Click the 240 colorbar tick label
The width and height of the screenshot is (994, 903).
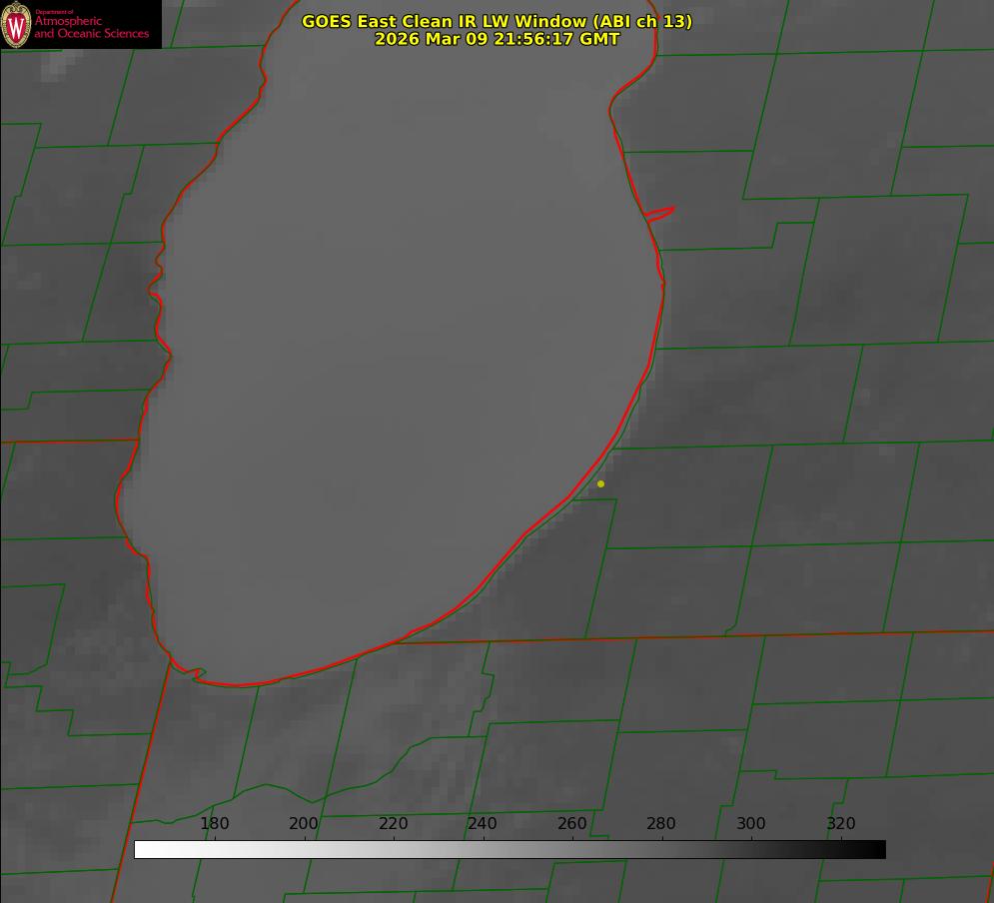(x=482, y=824)
